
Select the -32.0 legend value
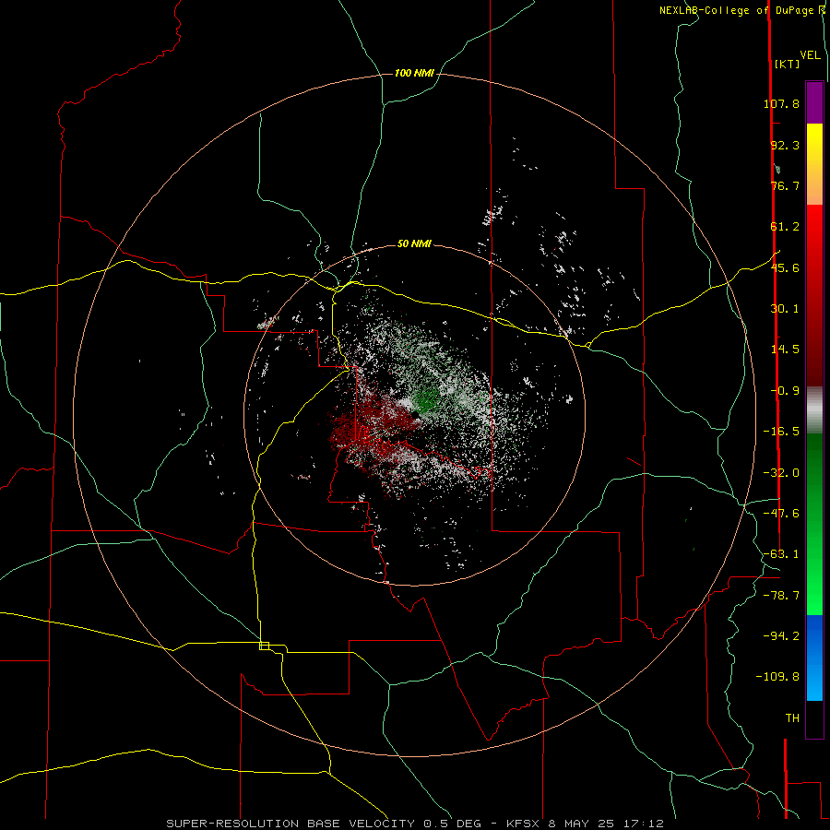click(x=781, y=473)
